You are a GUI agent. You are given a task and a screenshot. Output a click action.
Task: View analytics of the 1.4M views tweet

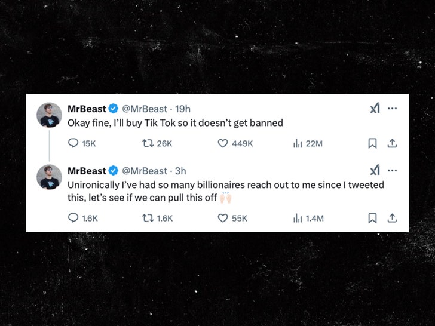tap(298, 218)
